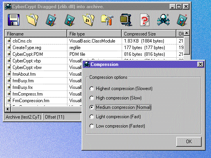The height and width of the screenshot is (158, 211).
Task: Close the Compression dialog
Action: pos(200,64)
